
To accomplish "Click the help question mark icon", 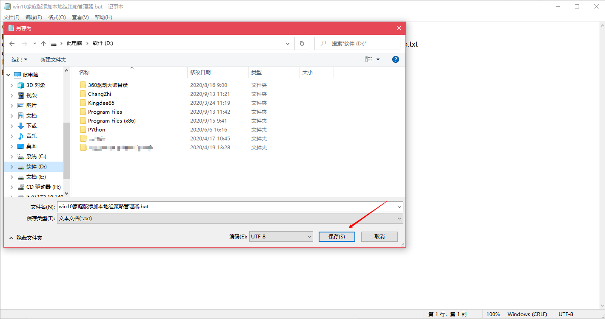I will point(395,59).
